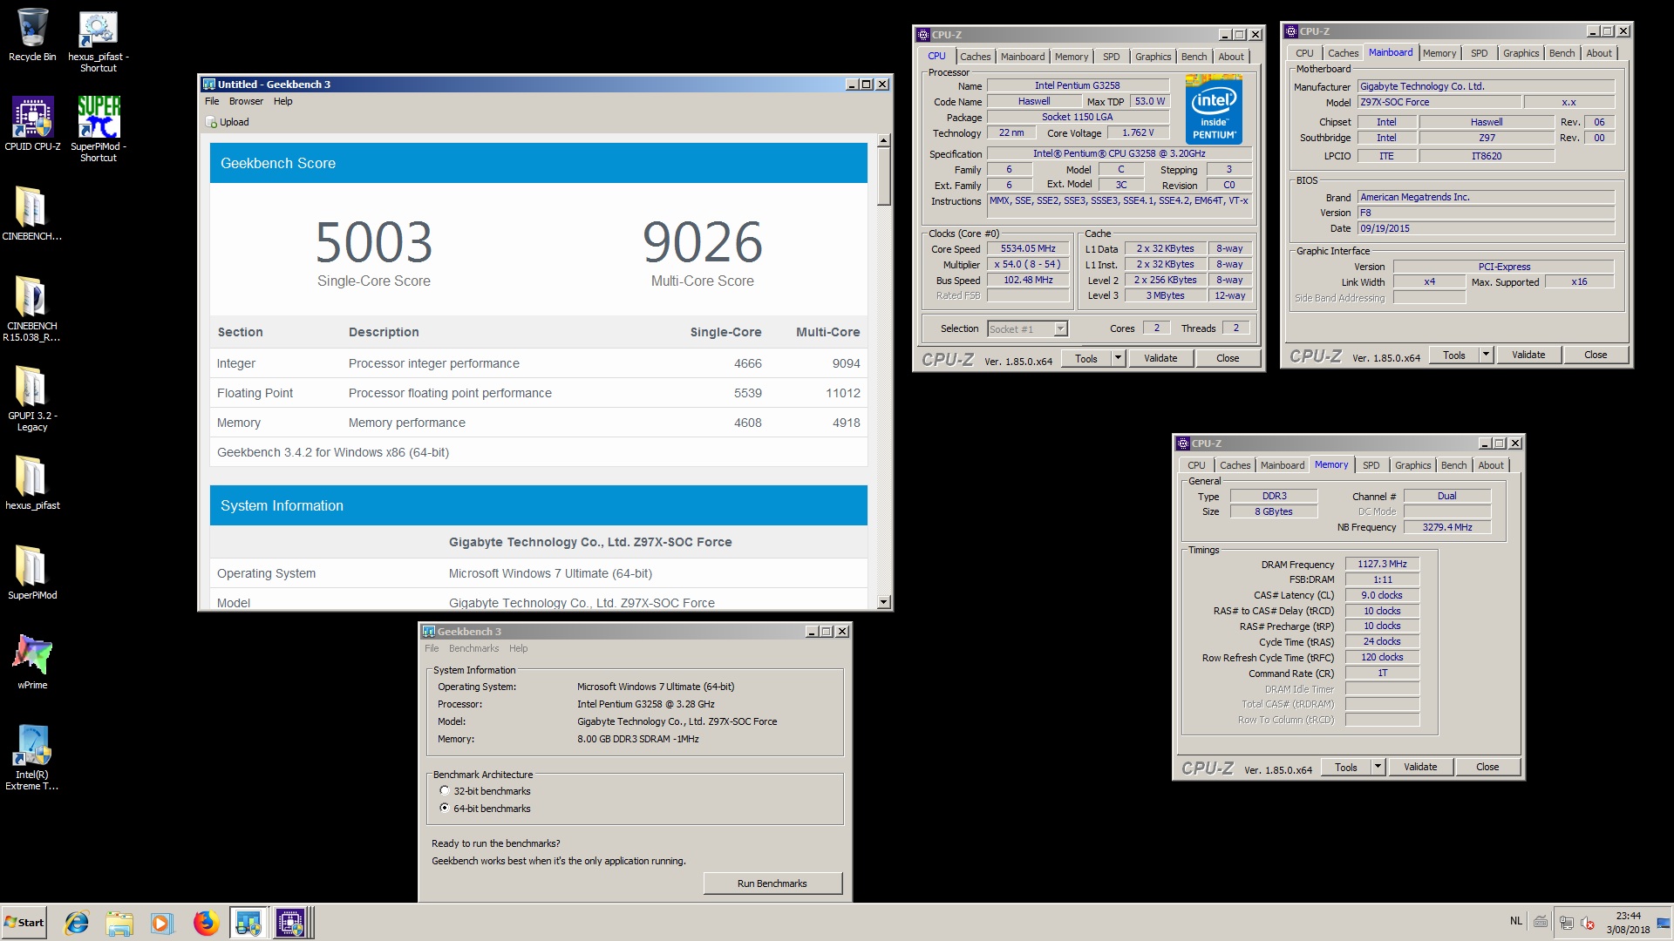The width and height of the screenshot is (1674, 941).
Task: Open Browser menu in Geekbench results
Action: coord(246,101)
